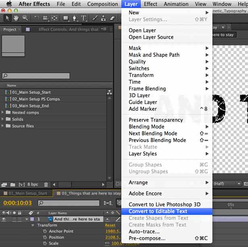This screenshot has height=247, width=248.
Task: Open project flowchart view icon
Action: click(109, 92)
